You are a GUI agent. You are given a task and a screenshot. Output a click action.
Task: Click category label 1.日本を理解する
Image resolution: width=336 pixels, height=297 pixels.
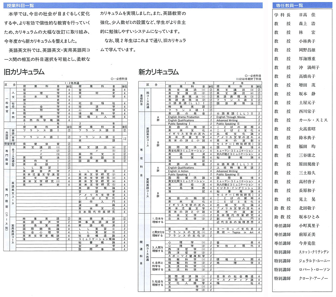tap(158, 220)
